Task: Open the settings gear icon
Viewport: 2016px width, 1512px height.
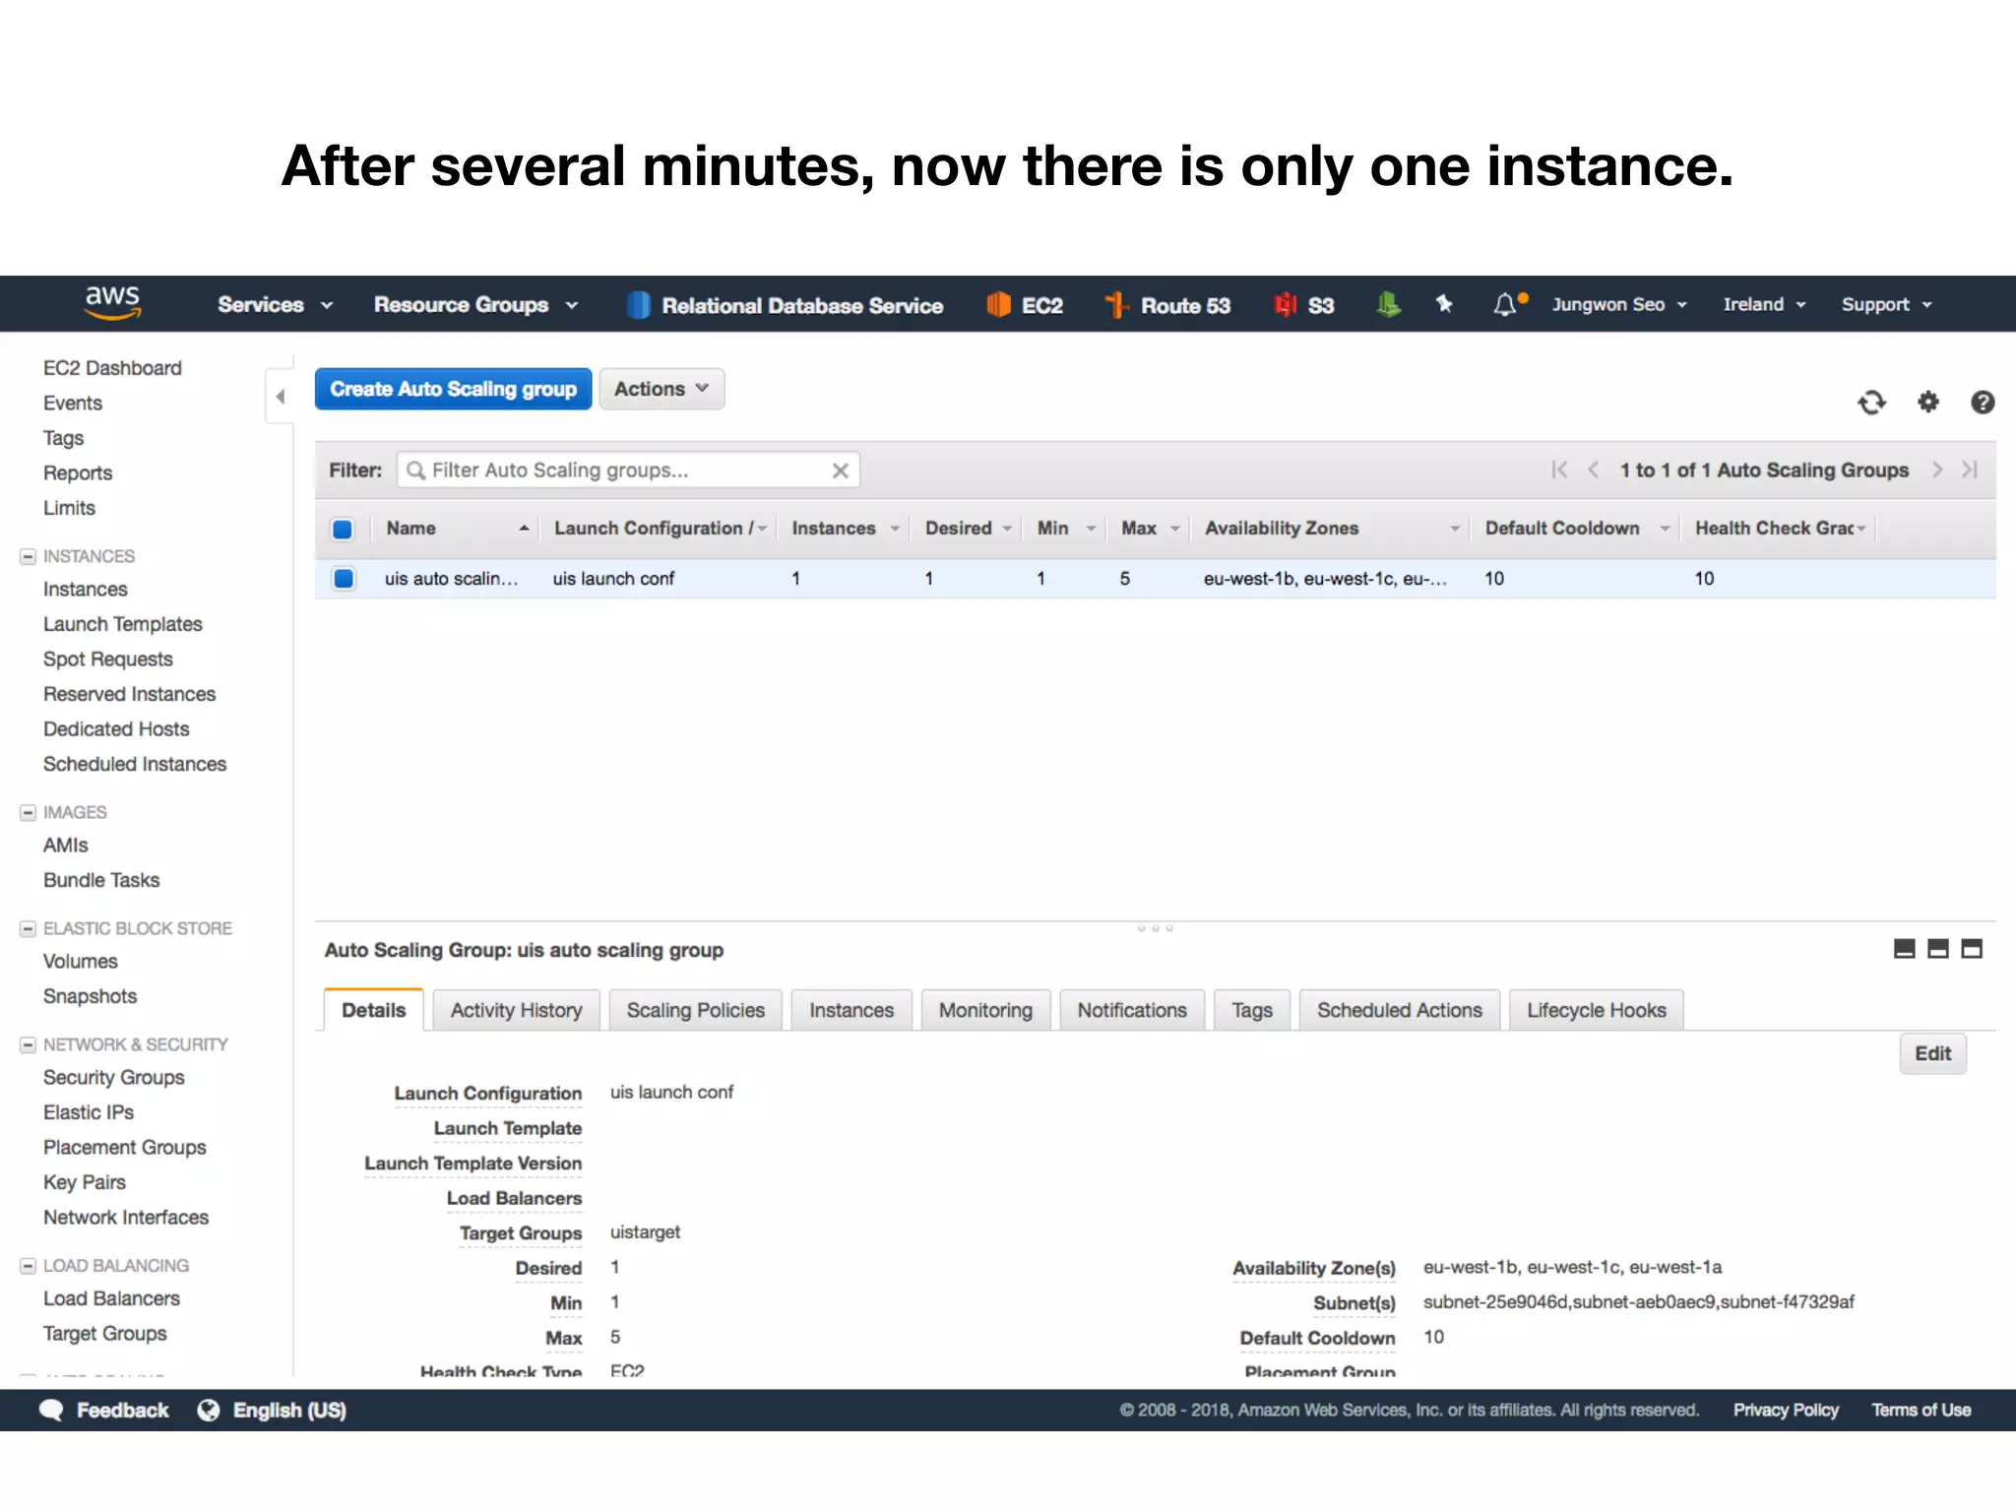Action: [1927, 402]
